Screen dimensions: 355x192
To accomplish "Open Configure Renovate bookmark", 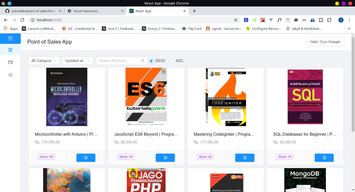I will [x=264, y=29].
